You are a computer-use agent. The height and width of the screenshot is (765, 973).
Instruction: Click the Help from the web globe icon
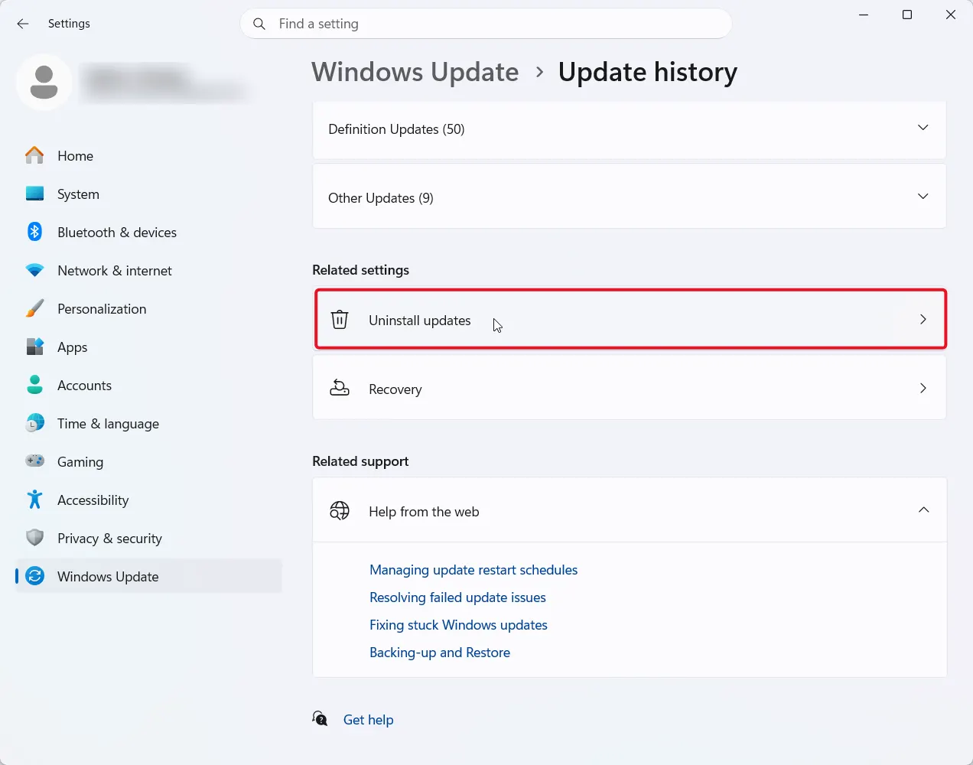[x=340, y=511]
